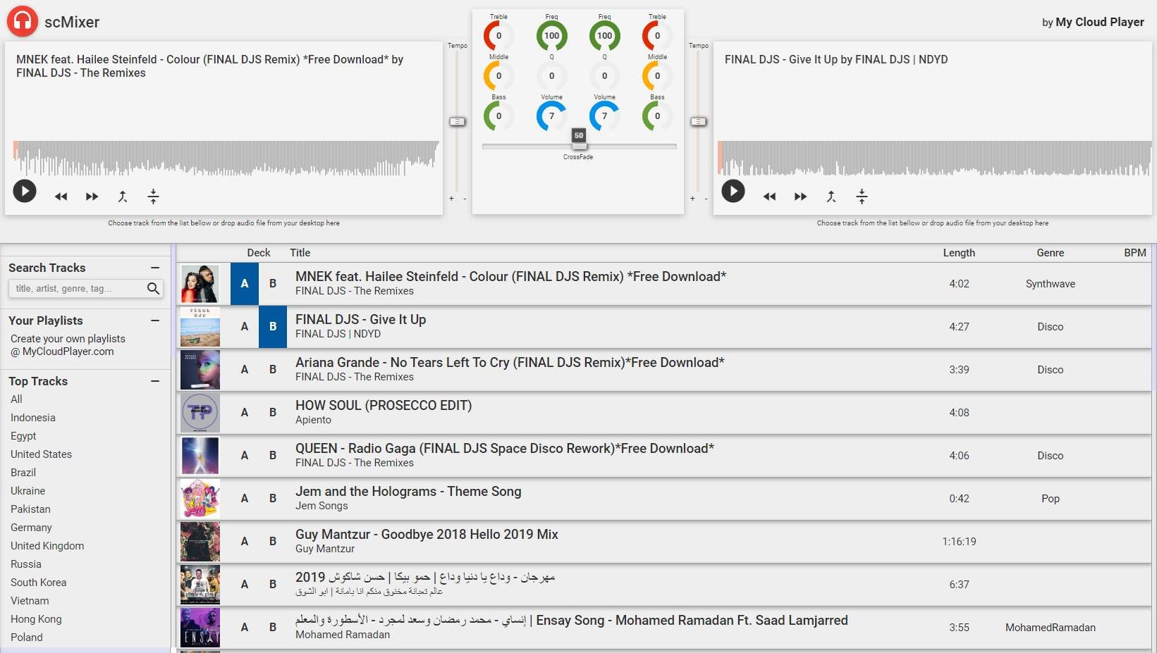
Task: Click the Length column header
Action: 959,253
